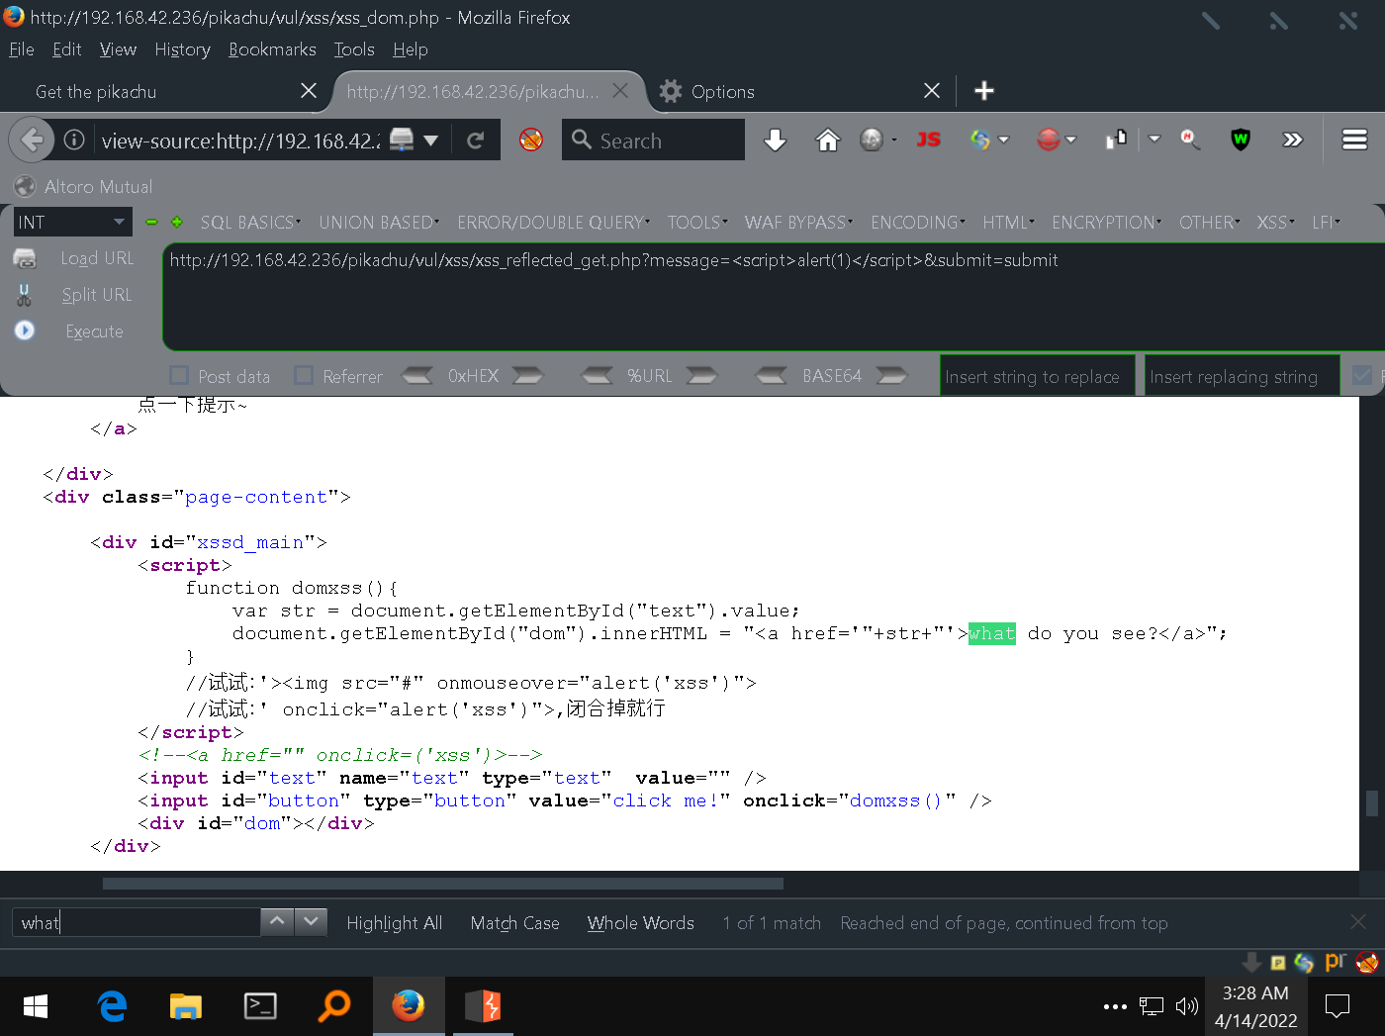Show more toolbar items chevron
This screenshot has height=1036, width=1385.
tap(1293, 140)
